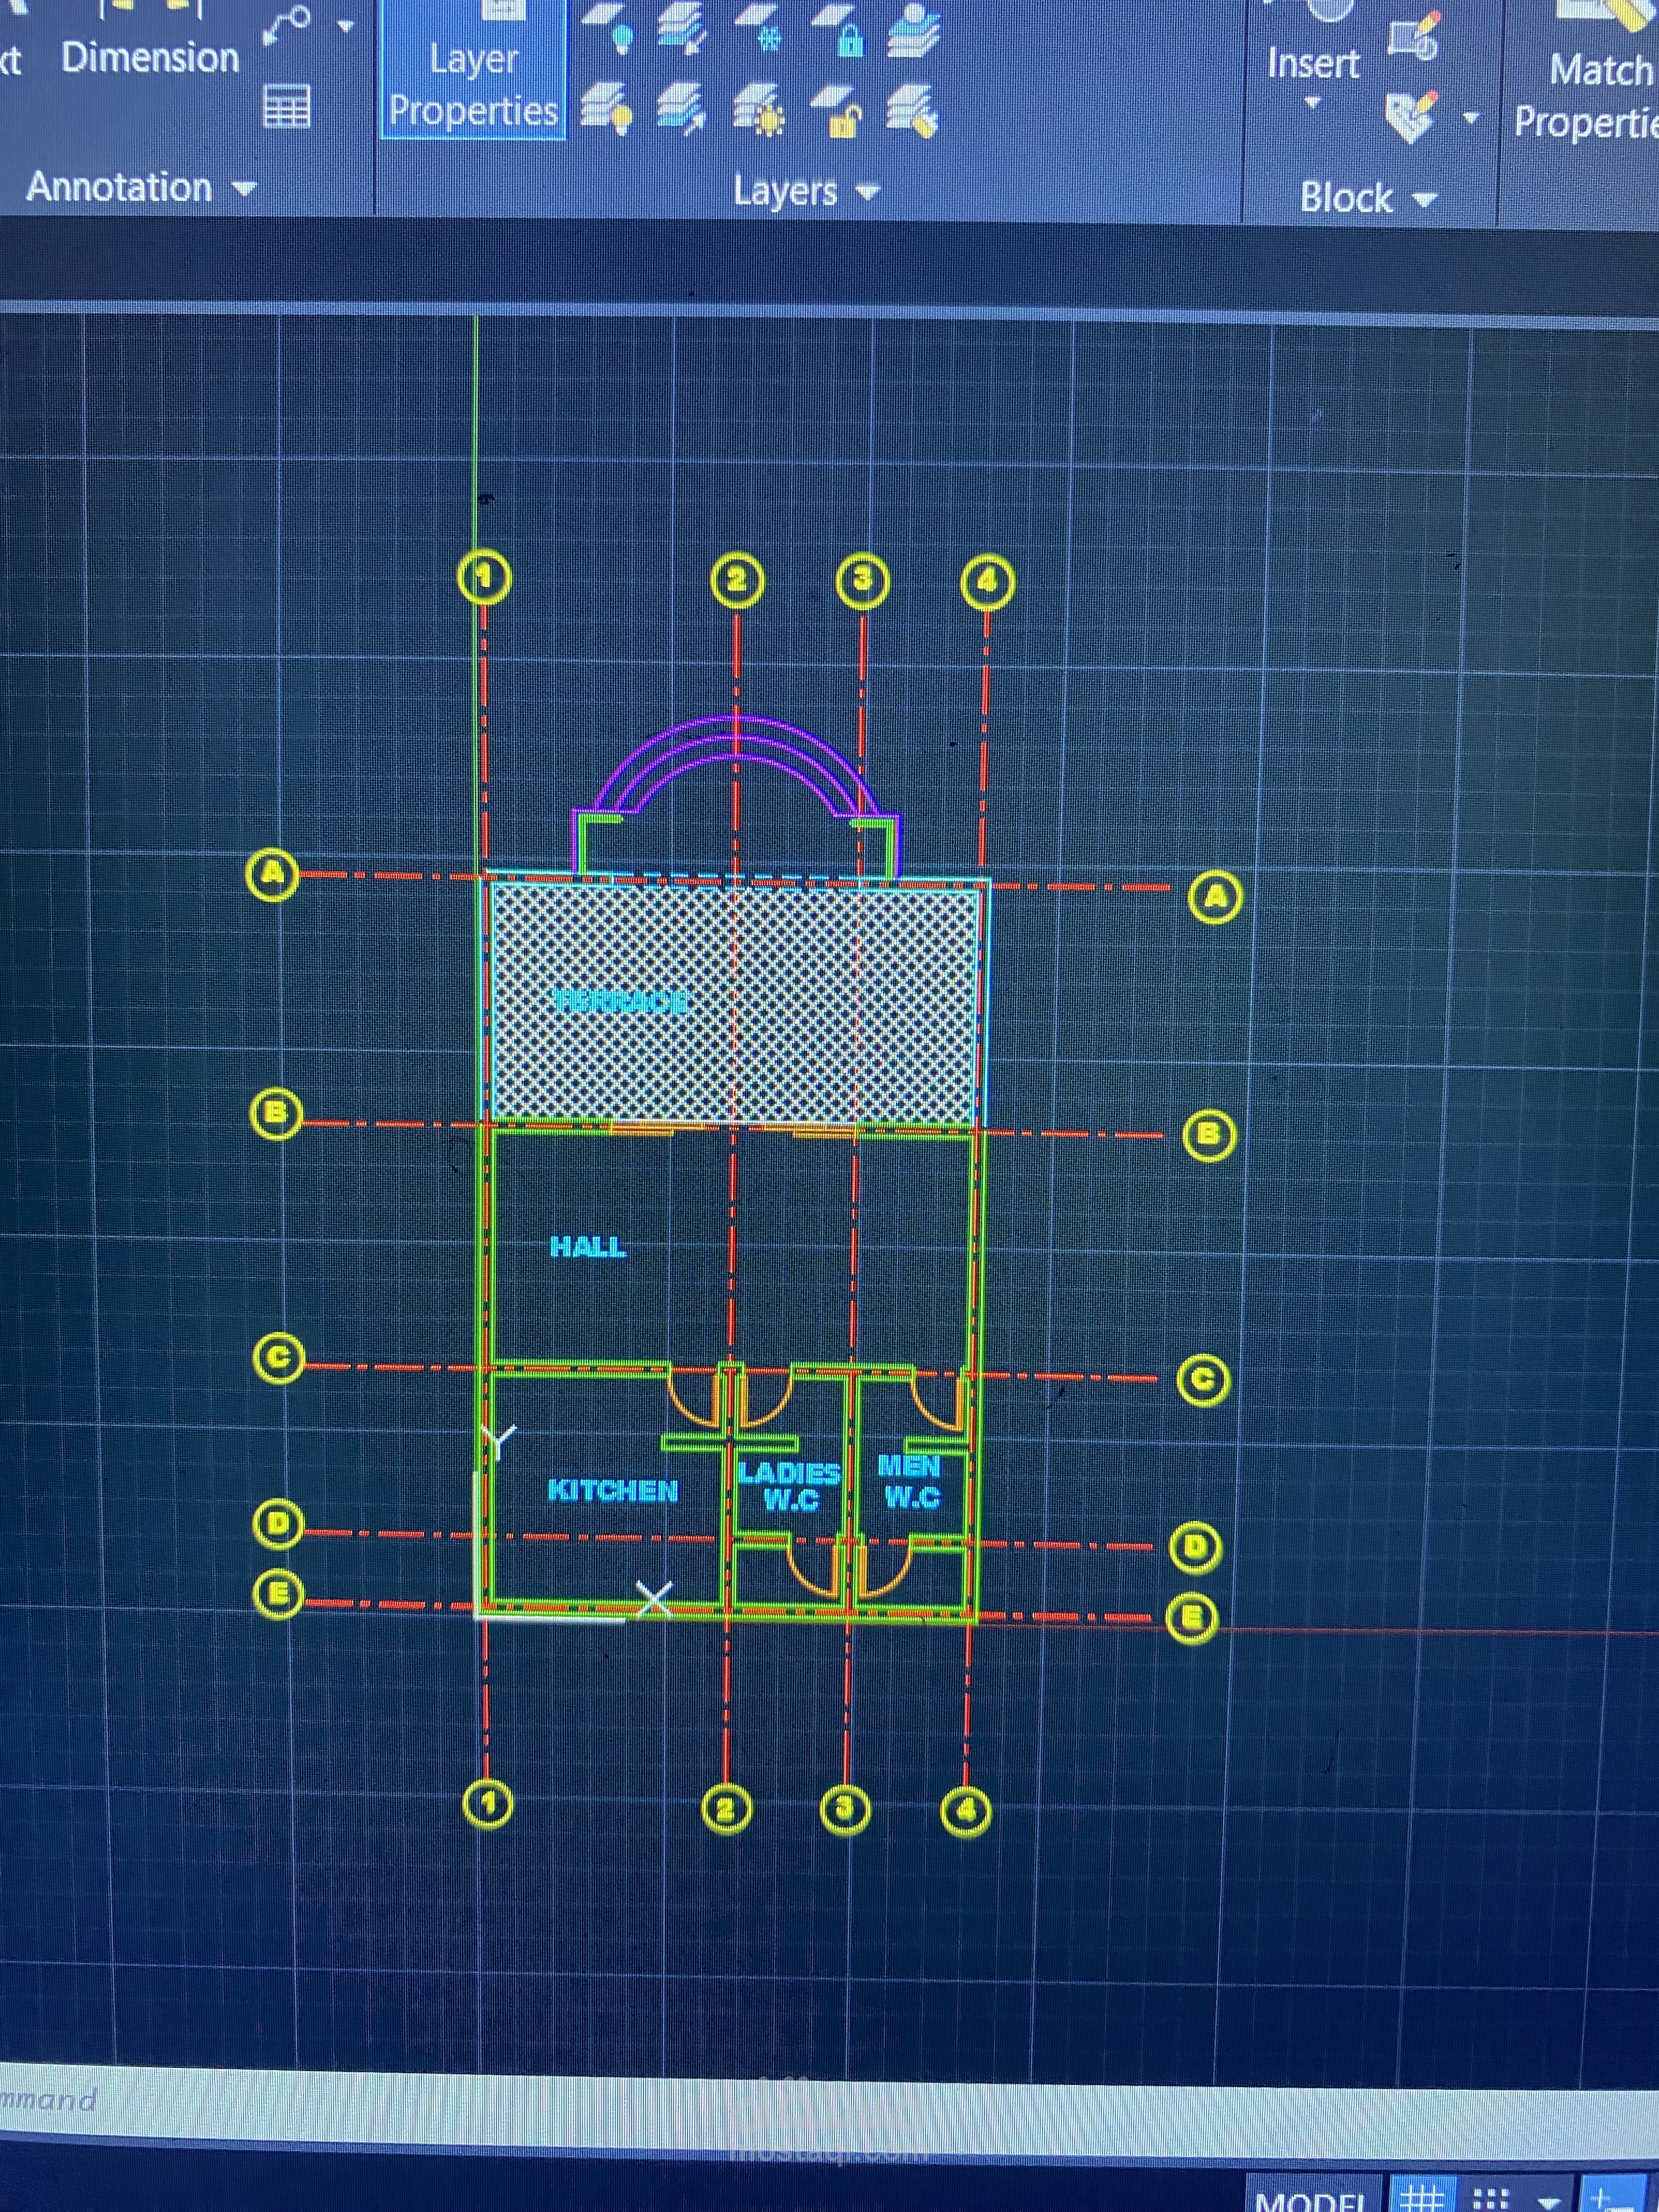Image resolution: width=1659 pixels, height=2212 pixels.
Task: Expand the Layers panel slideout
Action: (866, 192)
